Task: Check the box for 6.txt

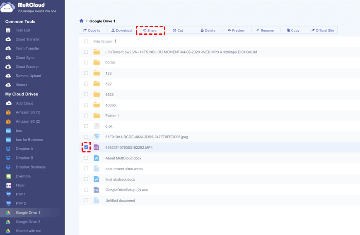Action: click(86, 126)
